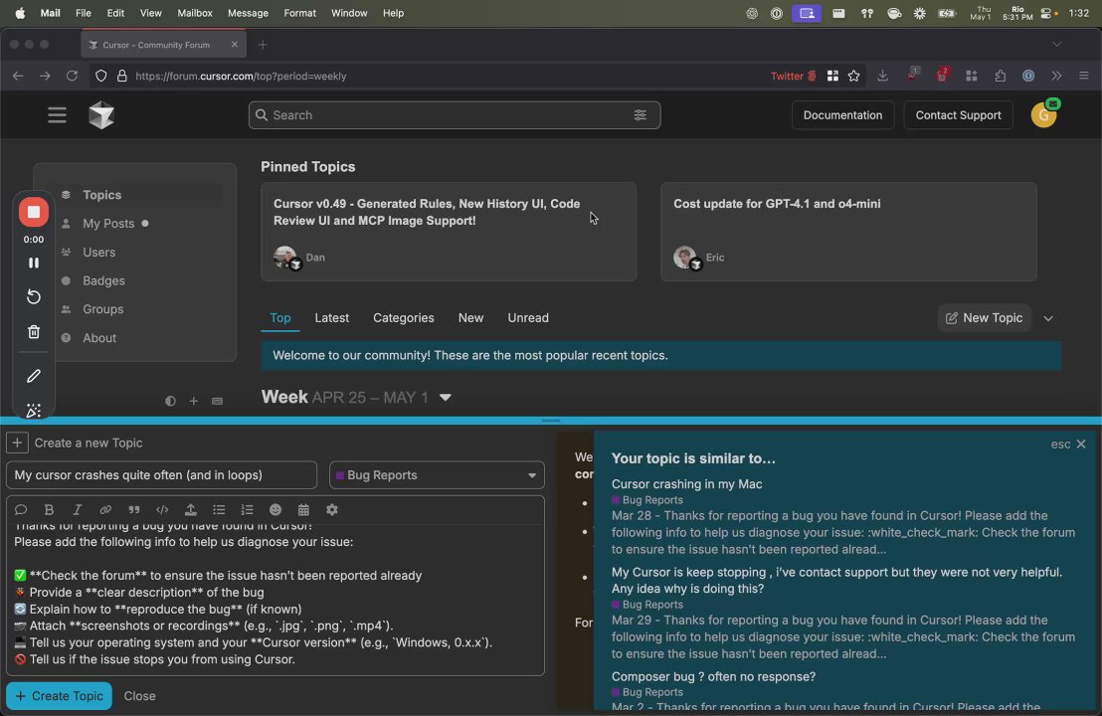Open the Documentation link
Screen dimensions: 1102x716
(x=842, y=115)
